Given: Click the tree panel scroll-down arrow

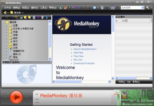Looking at the screenshot, I should pos(50,59).
